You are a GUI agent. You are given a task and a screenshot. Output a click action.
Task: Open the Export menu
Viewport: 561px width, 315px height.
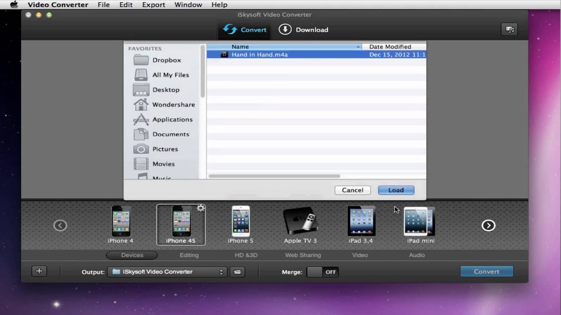(153, 5)
